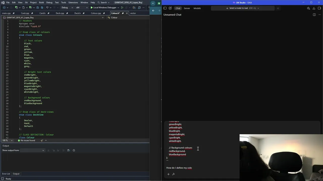
Task: Open the Show output from dropdown
Action: coord(32,150)
